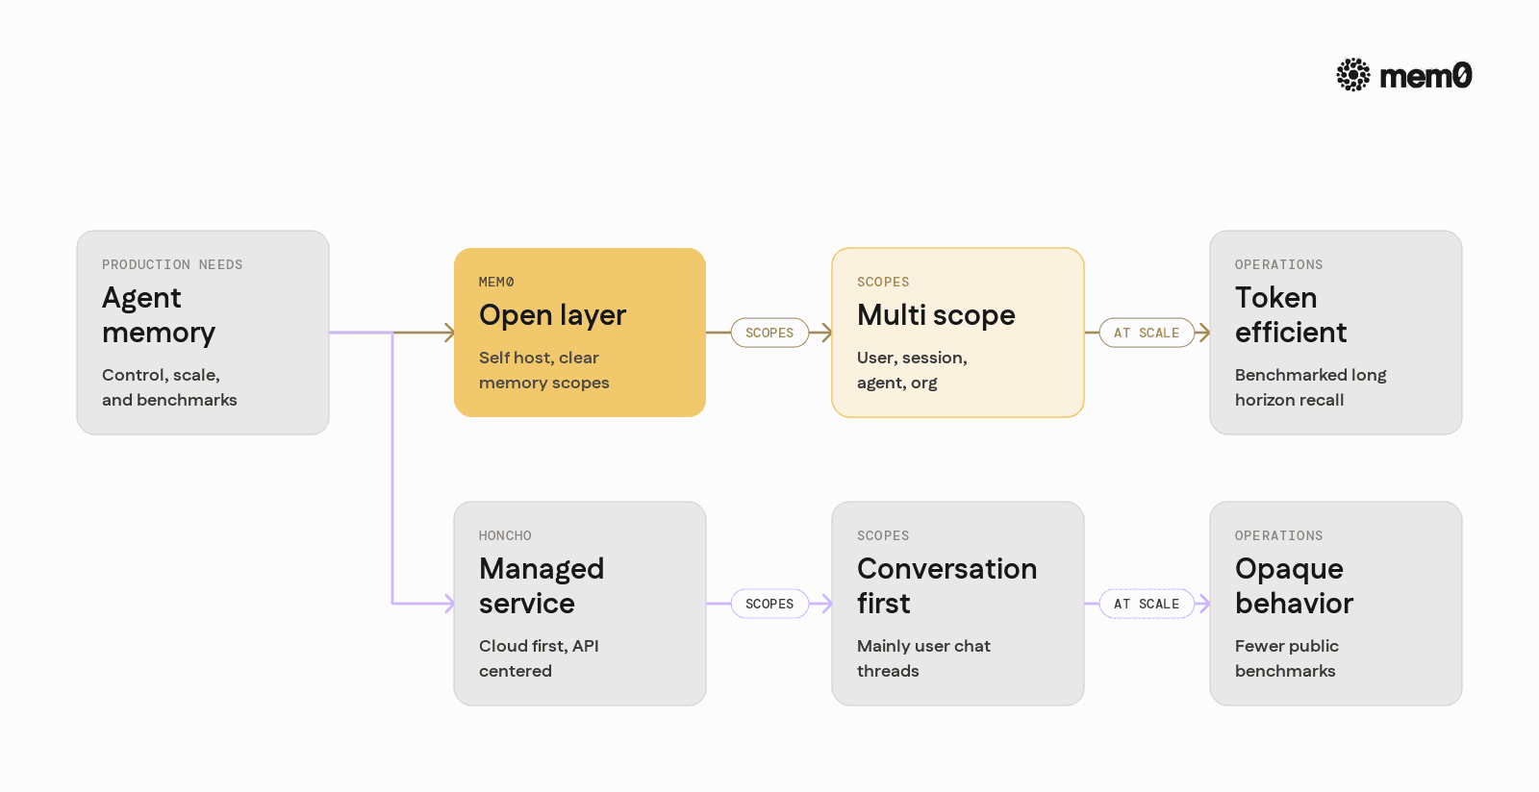Select the Token efficient card

tap(1336, 333)
